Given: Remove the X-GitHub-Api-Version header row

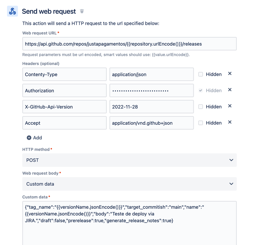Looking at the screenshot, I should (230, 106).
